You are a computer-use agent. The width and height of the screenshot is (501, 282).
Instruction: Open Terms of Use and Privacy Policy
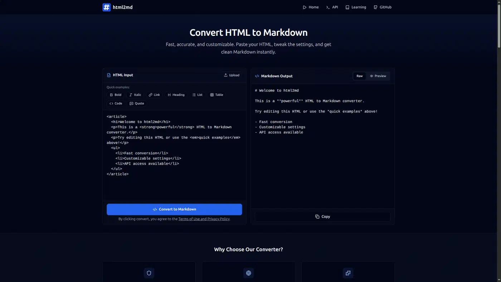204,219
